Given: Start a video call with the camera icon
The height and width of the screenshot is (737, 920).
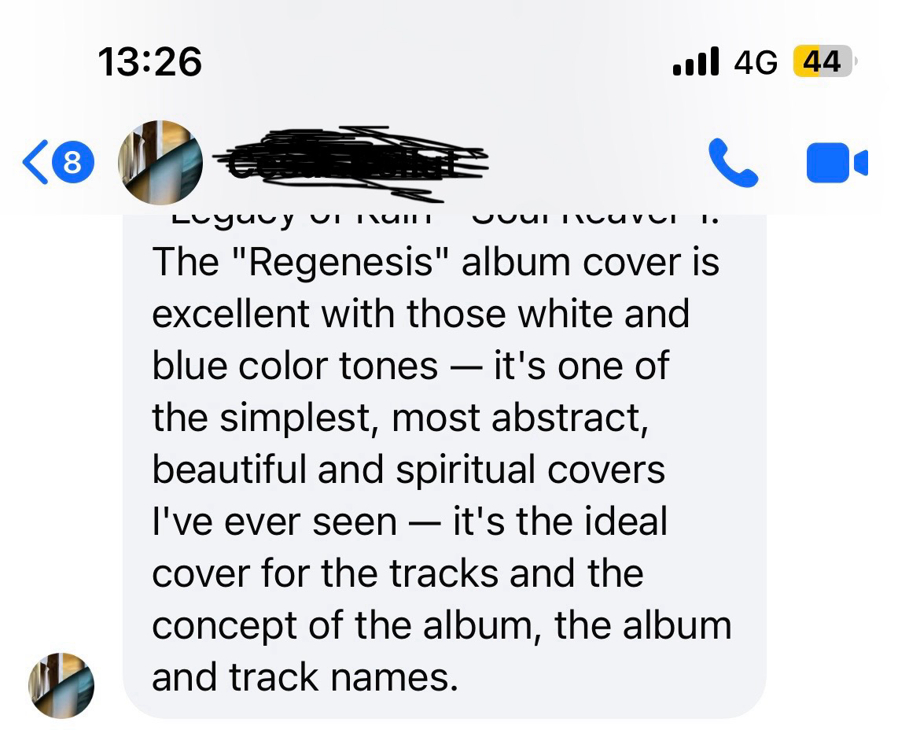Looking at the screenshot, I should (837, 163).
